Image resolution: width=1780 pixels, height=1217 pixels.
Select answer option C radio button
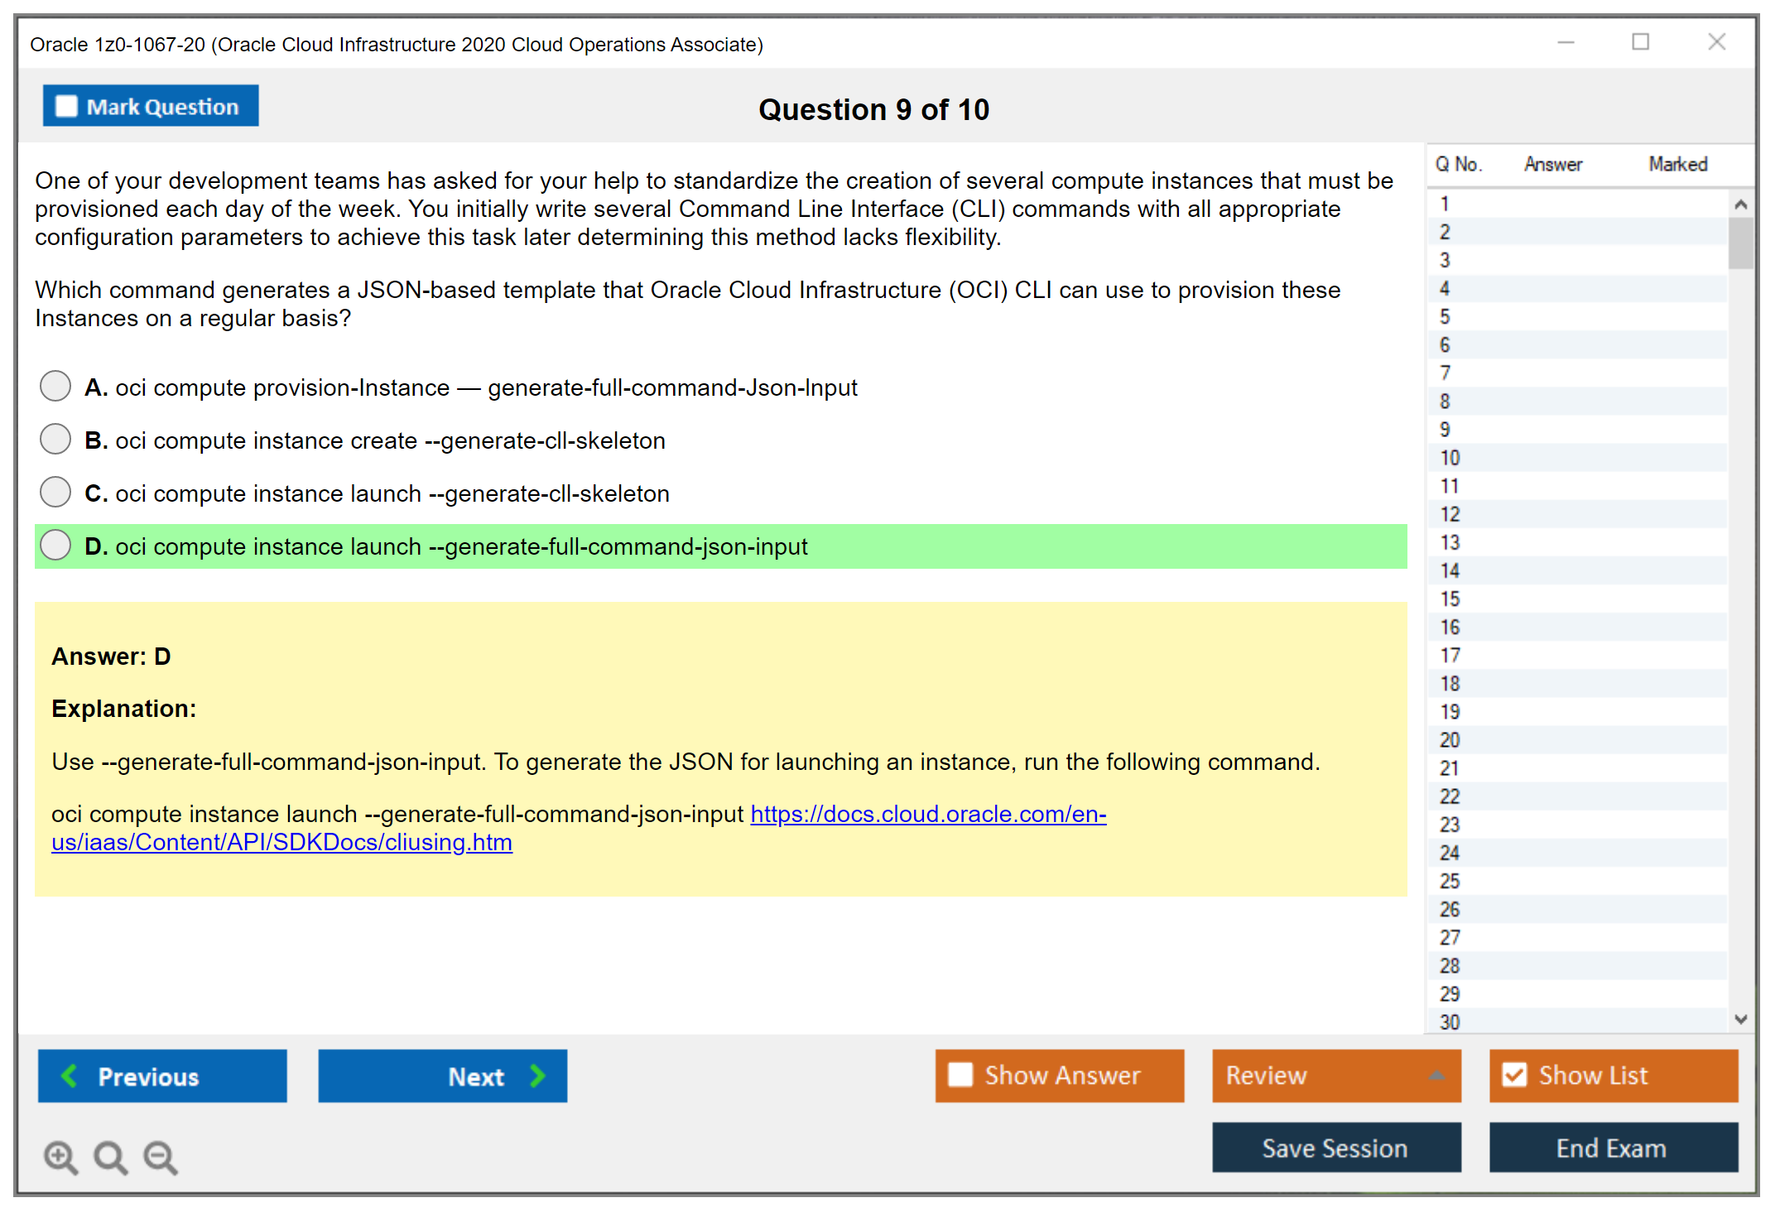pos(55,492)
